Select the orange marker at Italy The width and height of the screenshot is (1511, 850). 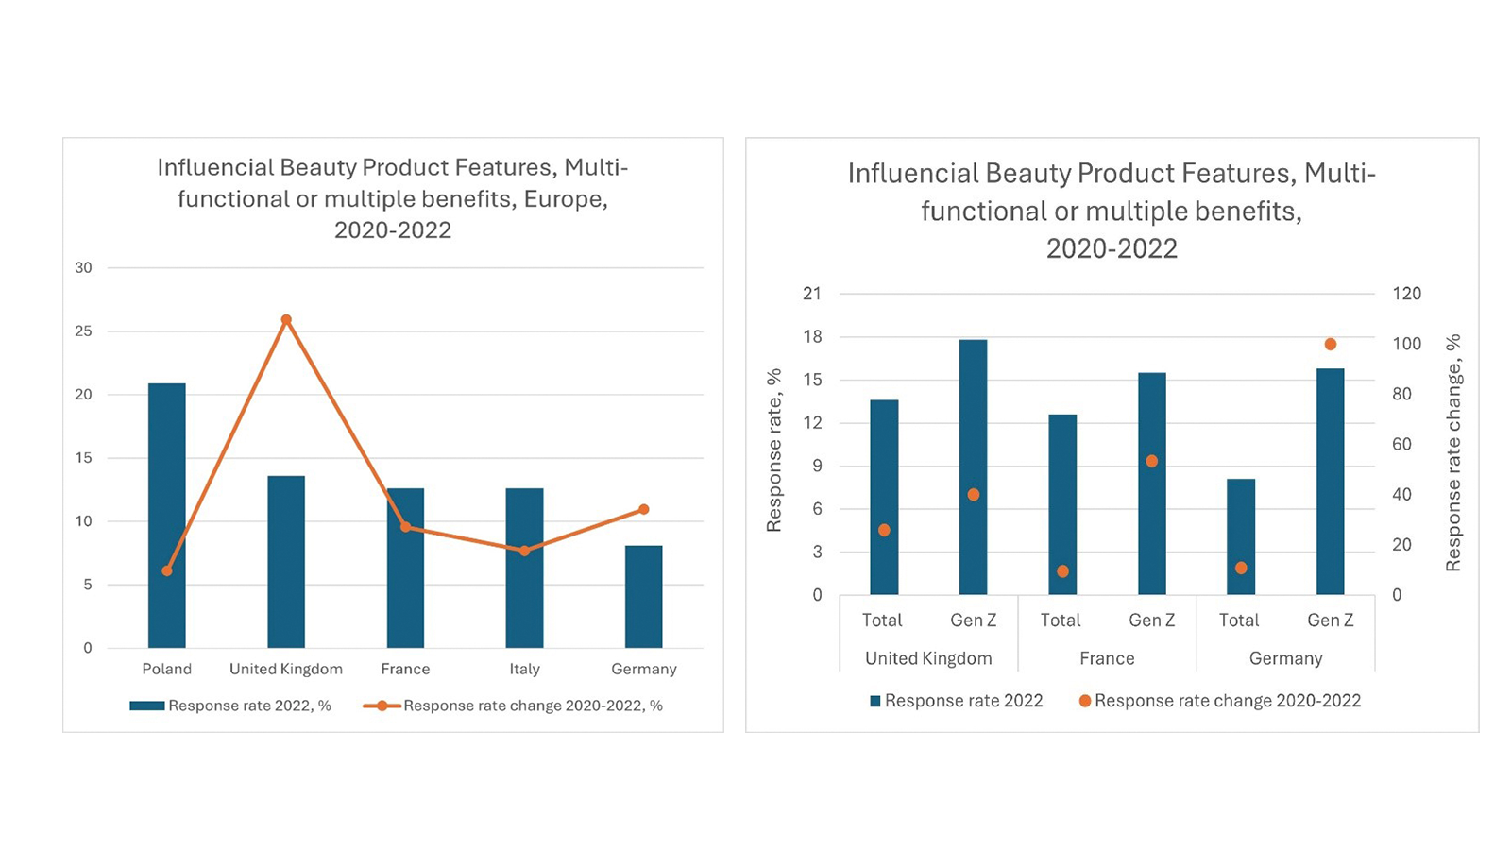[x=524, y=551]
